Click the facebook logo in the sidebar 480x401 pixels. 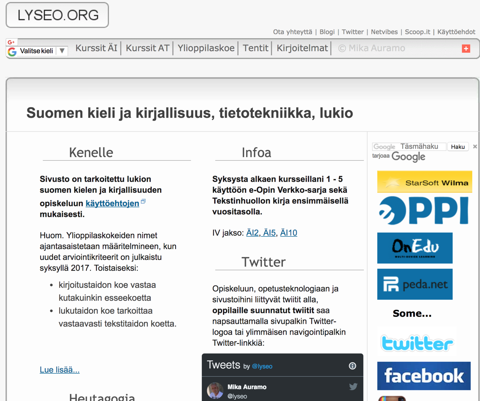[424, 376]
